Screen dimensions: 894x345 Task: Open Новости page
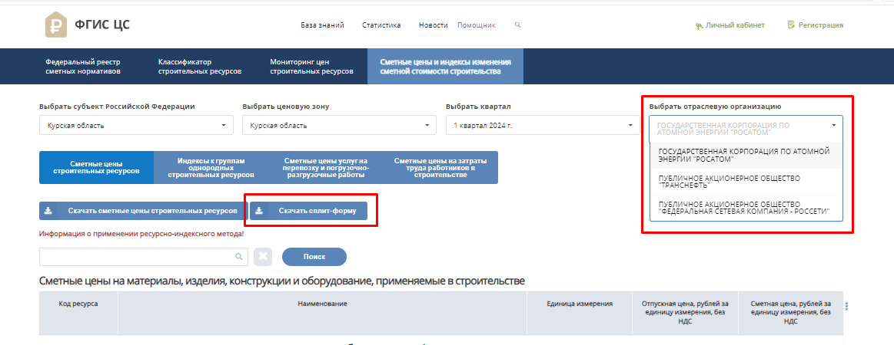[x=434, y=25]
